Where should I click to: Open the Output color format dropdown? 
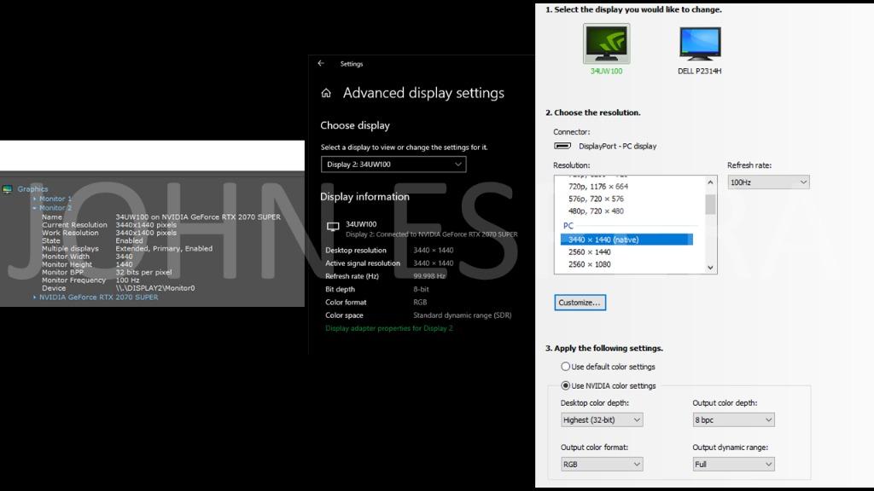(x=601, y=465)
